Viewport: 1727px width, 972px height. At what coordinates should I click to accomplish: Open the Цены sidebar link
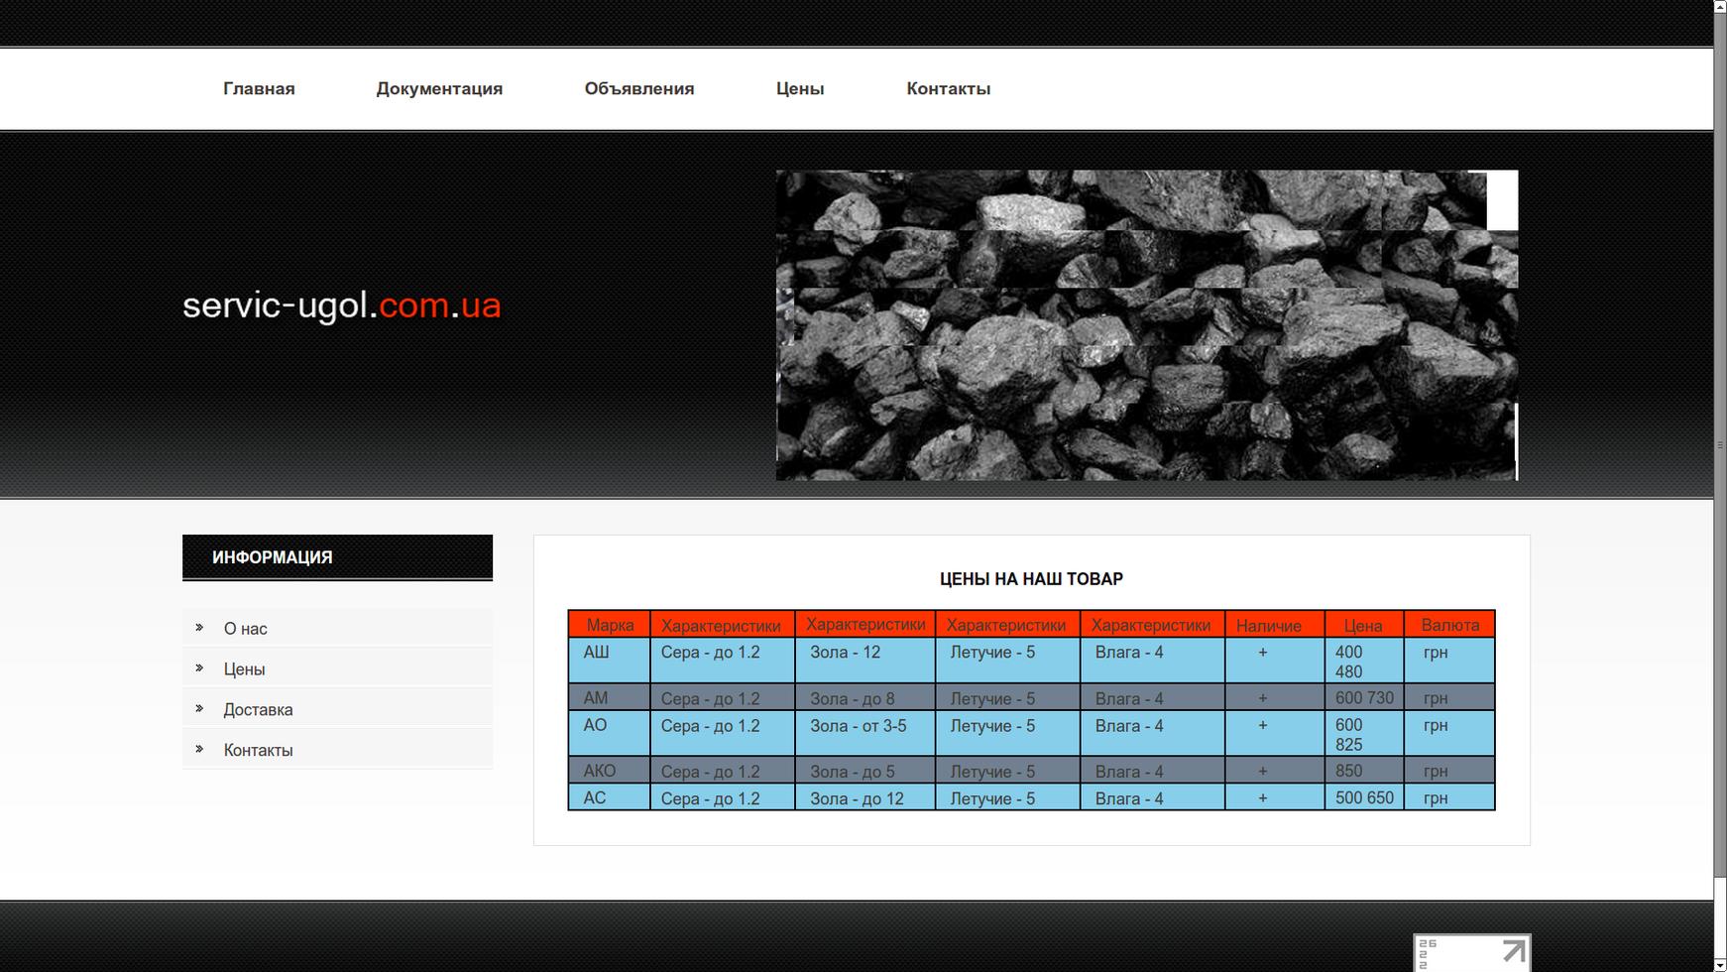pos(244,669)
